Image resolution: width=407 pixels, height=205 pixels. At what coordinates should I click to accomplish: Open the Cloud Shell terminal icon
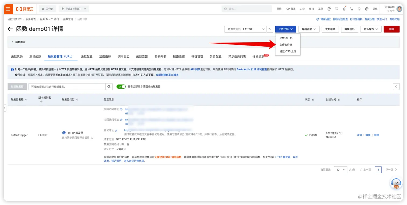[x=336, y=9]
